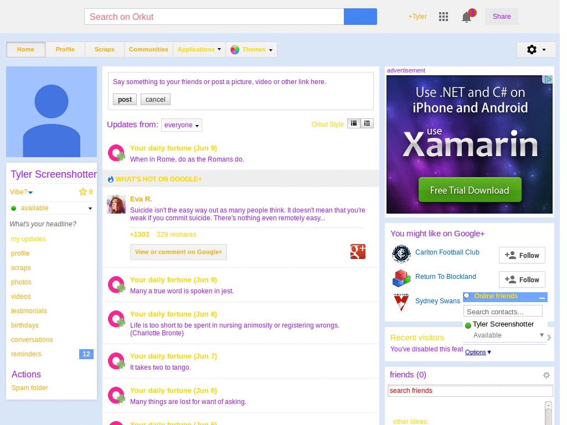Open friends section gear settings
567x425 pixels.
click(x=547, y=375)
